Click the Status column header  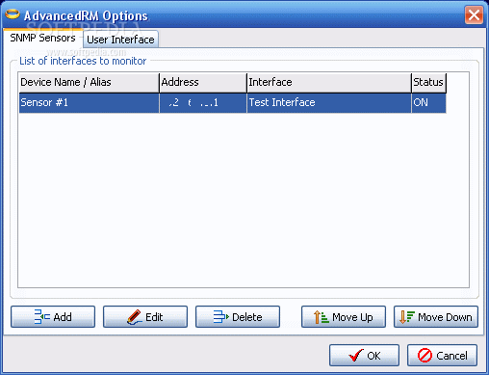428,82
